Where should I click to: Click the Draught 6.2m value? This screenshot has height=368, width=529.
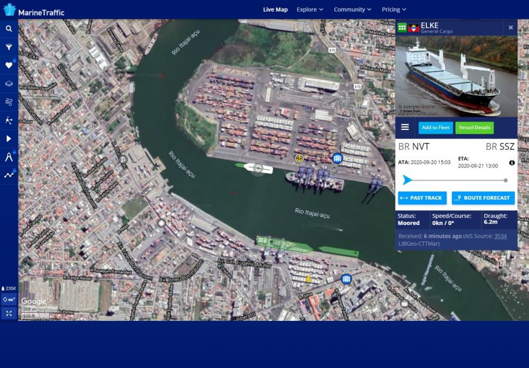pyautogui.click(x=490, y=222)
